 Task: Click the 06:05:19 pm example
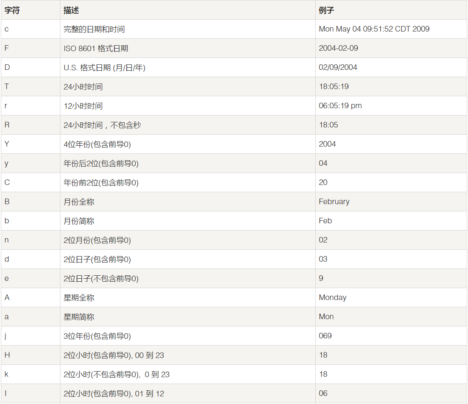pos(340,106)
